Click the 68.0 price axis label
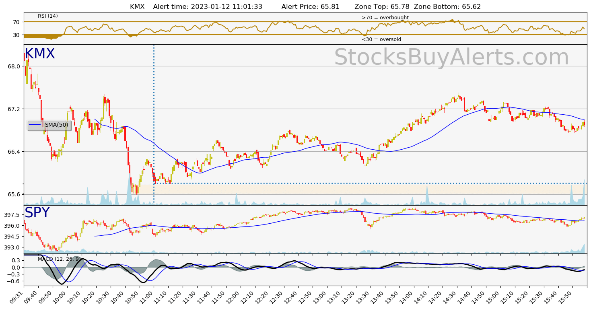593x309 pixels. pyautogui.click(x=14, y=66)
